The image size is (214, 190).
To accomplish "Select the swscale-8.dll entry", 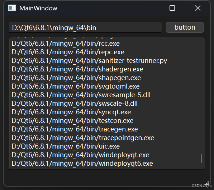I will 75,104.
